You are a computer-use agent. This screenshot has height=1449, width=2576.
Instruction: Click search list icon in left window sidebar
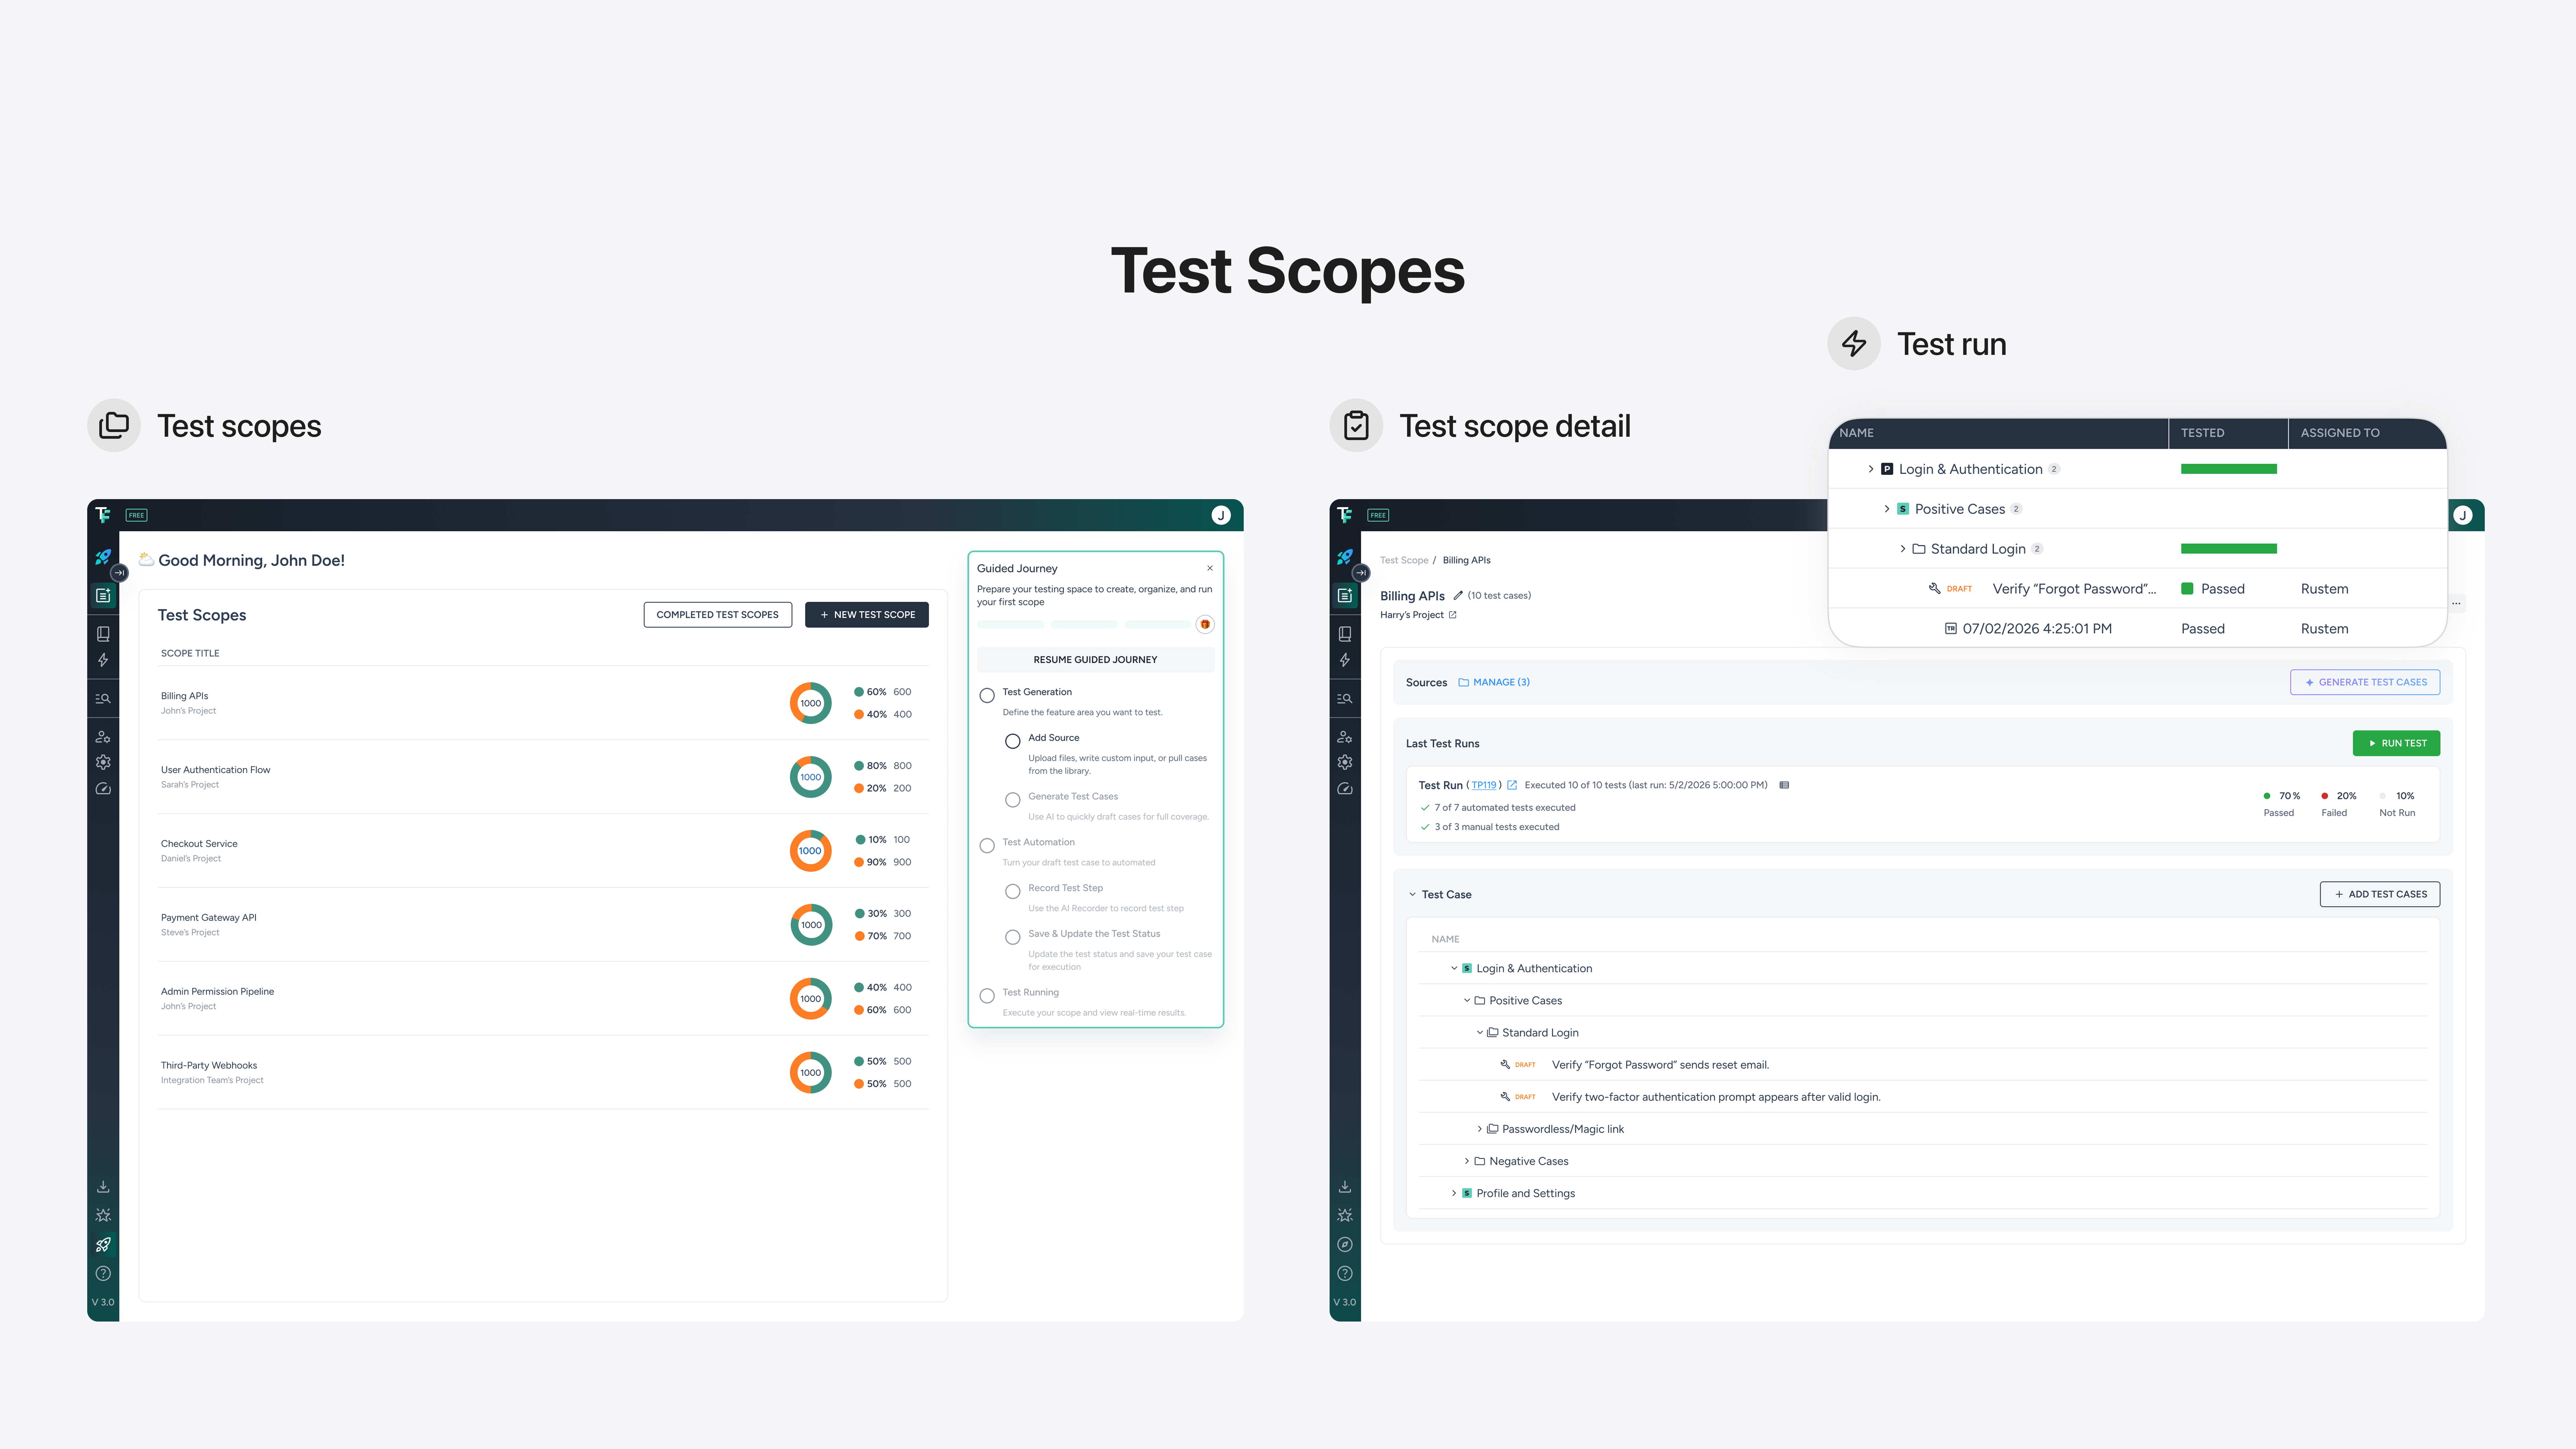click(103, 699)
